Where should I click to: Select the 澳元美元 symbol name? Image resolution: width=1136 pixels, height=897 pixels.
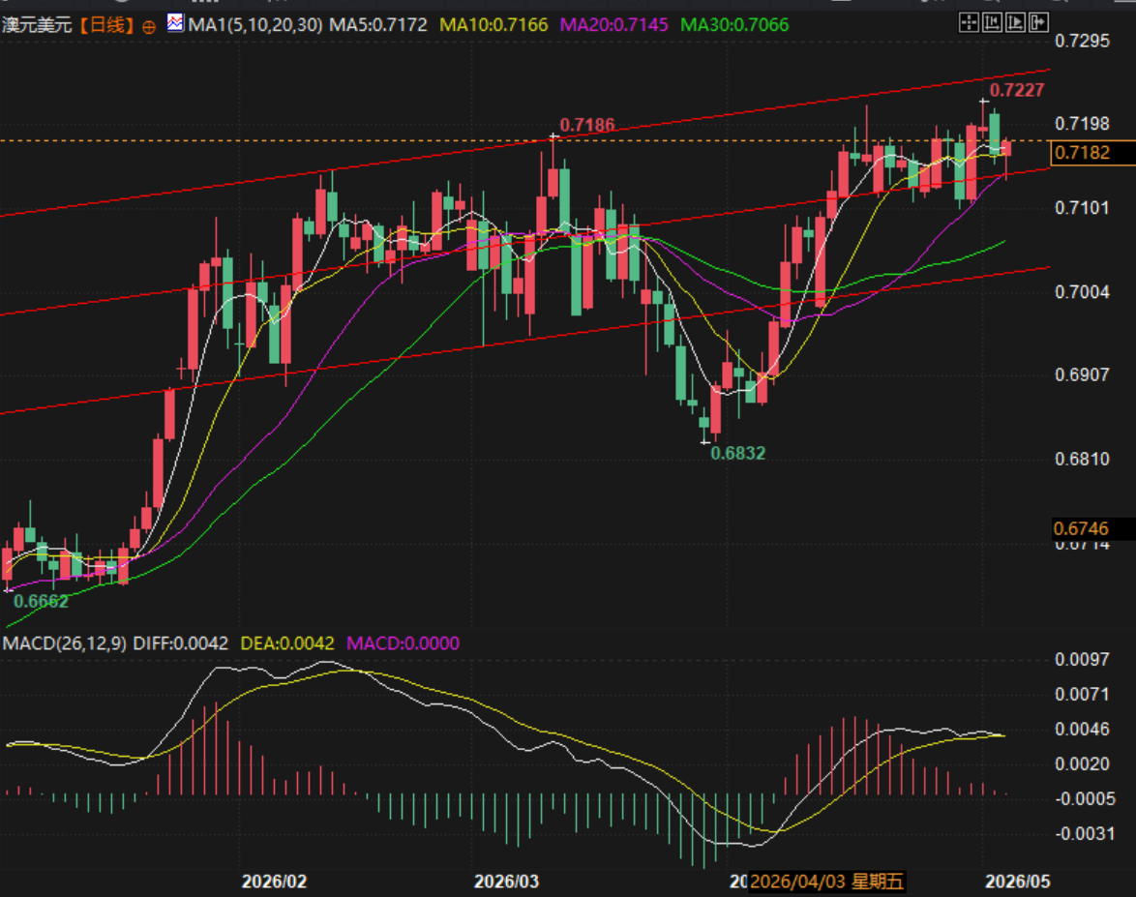click(36, 25)
